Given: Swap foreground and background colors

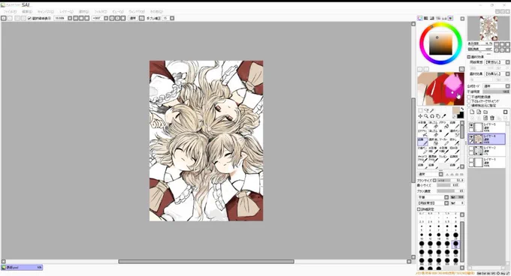Looking at the screenshot, I should (462, 109).
